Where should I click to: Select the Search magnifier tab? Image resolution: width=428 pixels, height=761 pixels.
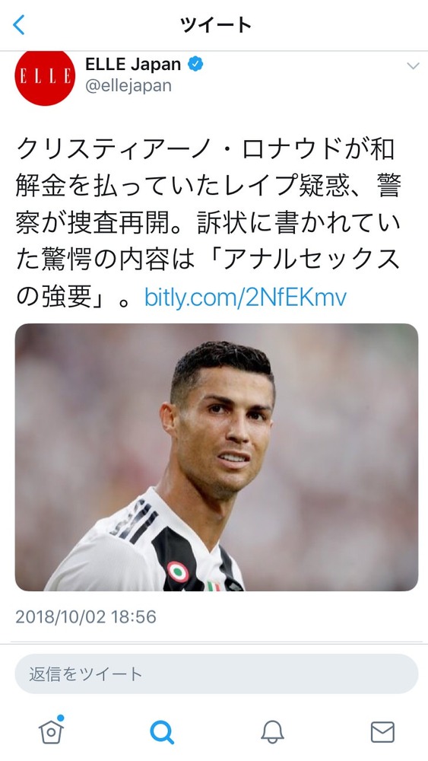click(x=161, y=732)
